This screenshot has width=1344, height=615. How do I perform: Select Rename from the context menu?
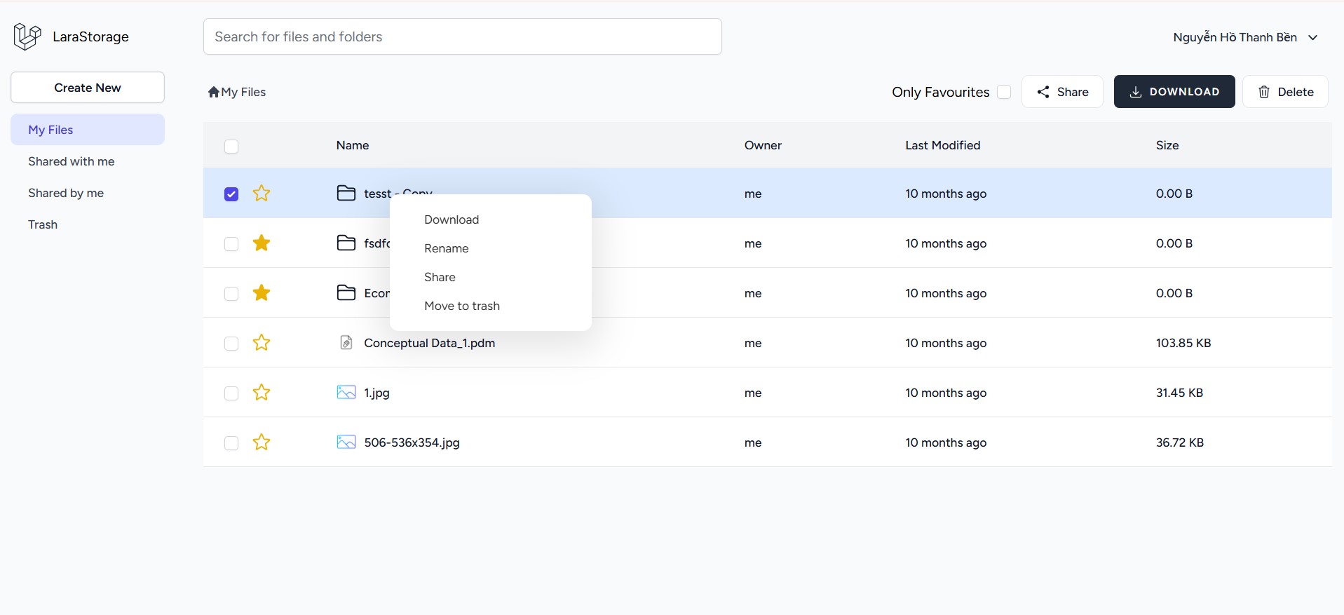pyautogui.click(x=446, y=248)
